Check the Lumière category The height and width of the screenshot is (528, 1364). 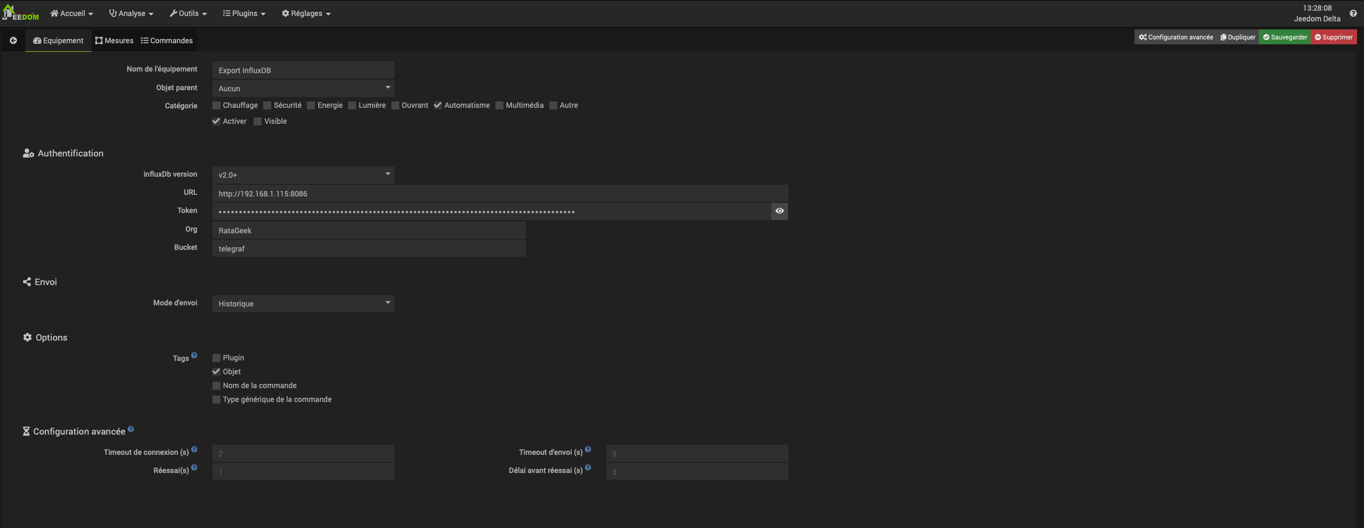click(352, 106)
